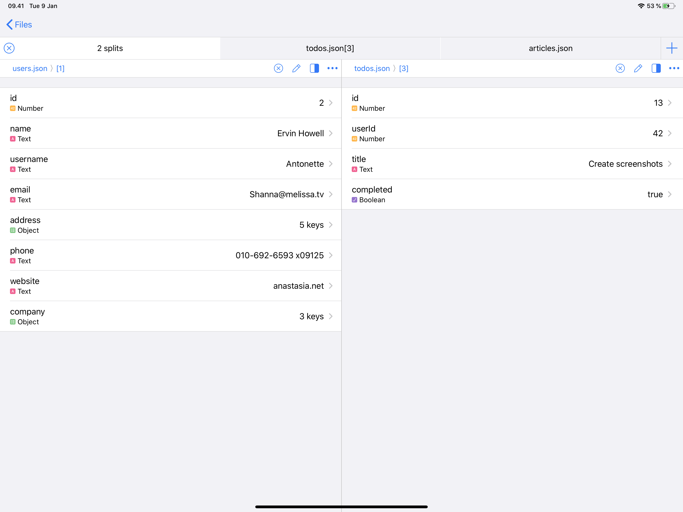
Task: Open the completed boolean row
Action: (x=512, y=194)
